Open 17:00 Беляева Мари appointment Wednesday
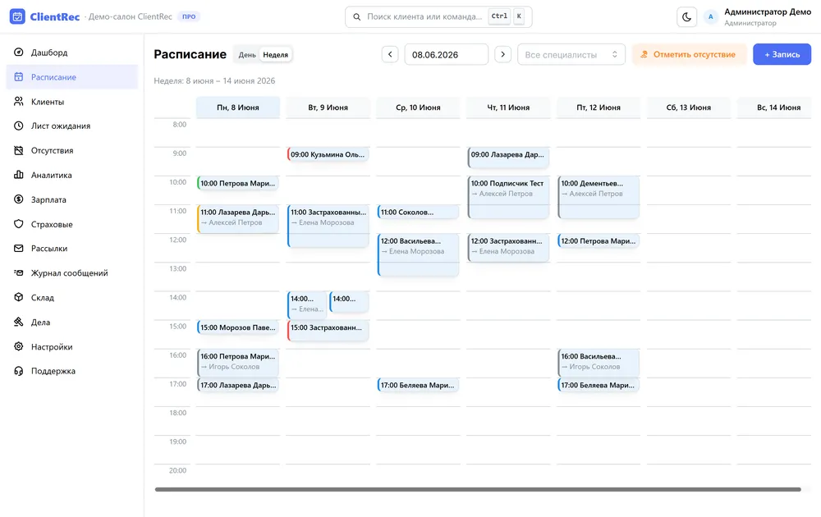The width and height of the screenshot is (821, 517). [x=418, y=385]
